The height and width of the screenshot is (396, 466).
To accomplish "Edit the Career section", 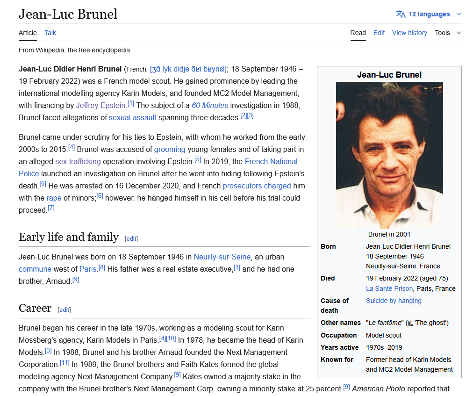I will coord(64,310).
